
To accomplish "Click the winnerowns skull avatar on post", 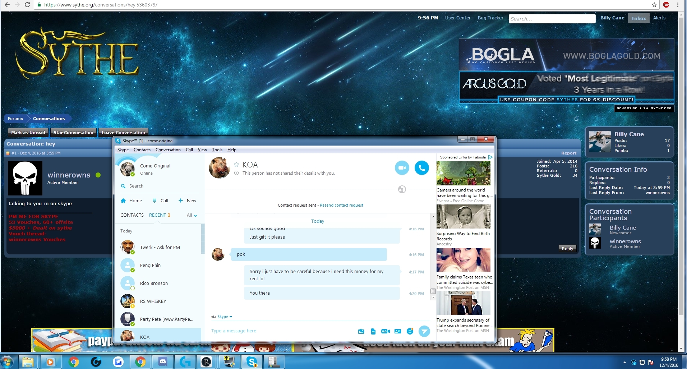I will click(x=25, y=178).
